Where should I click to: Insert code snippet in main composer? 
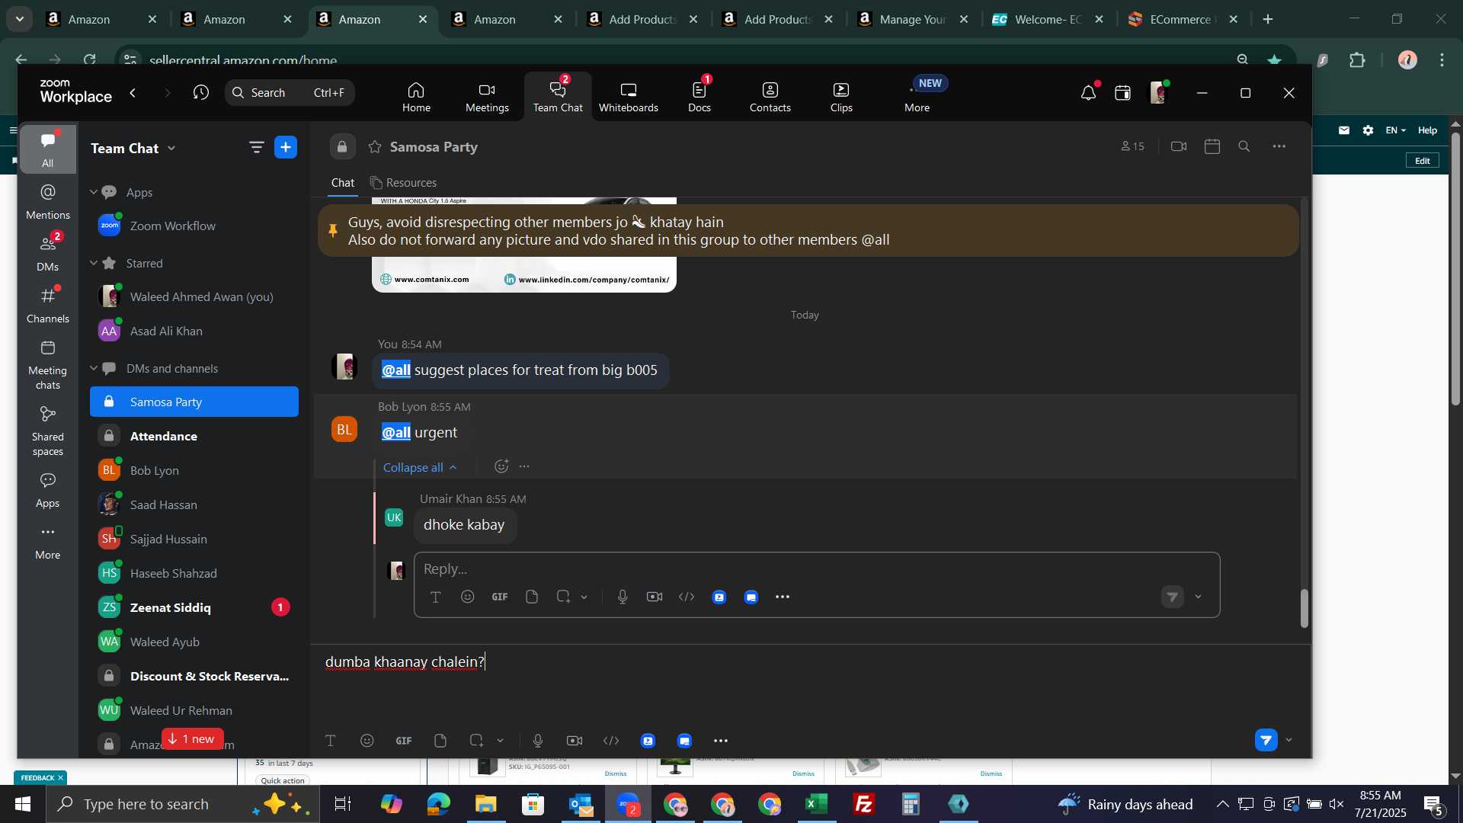point(611,741)
